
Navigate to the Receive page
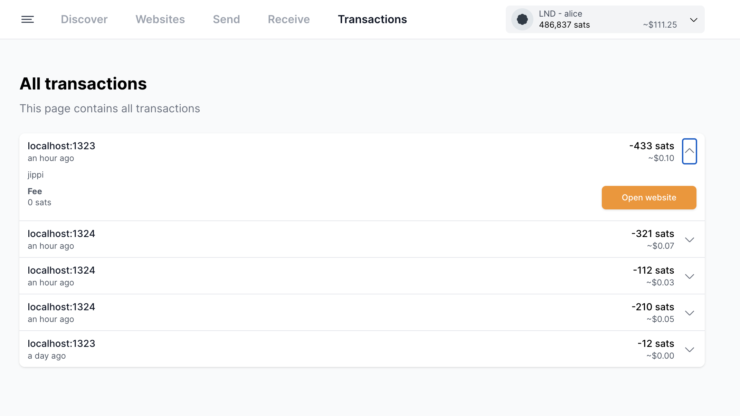coord(288,19)
